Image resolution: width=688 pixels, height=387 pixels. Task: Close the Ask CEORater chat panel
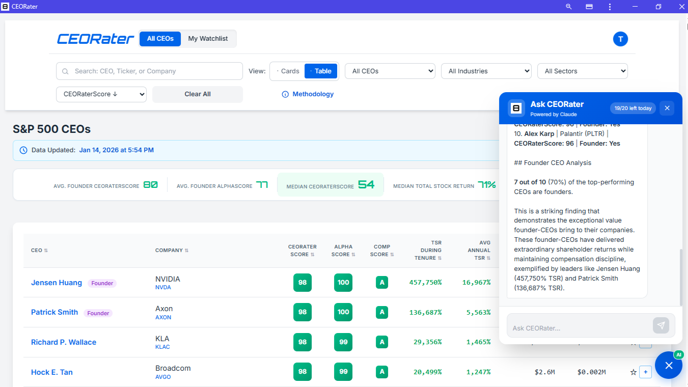click(x=667, y=108)
